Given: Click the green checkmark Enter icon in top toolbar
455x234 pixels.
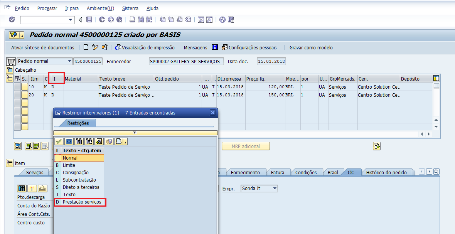Looking at the screenshot, I should coord(12,20).
